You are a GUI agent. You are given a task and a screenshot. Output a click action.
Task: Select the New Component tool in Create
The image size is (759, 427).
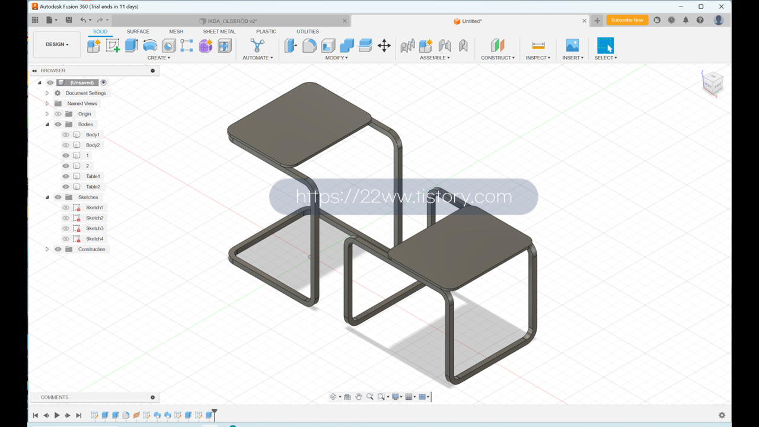coord(94,46)
